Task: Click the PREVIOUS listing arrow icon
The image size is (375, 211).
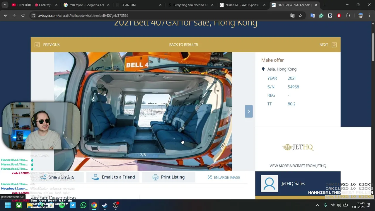Action: pos(37,45)
